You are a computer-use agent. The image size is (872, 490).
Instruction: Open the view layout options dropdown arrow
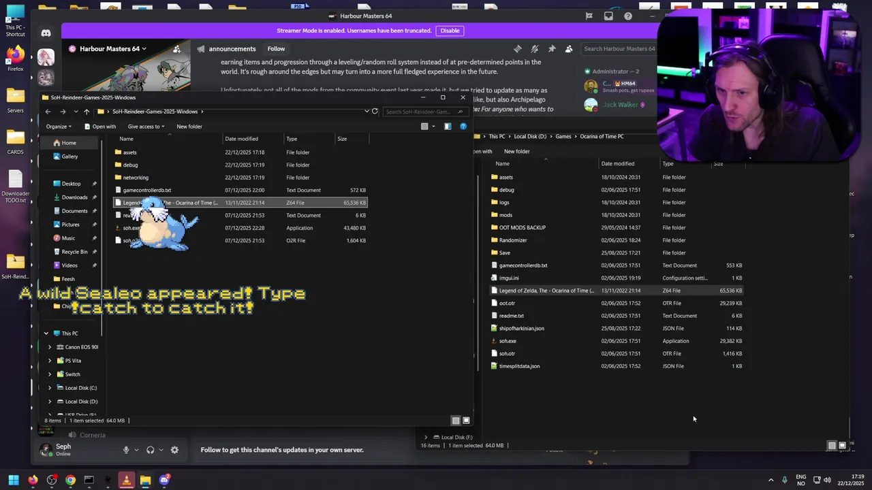[x=433, y=127]
